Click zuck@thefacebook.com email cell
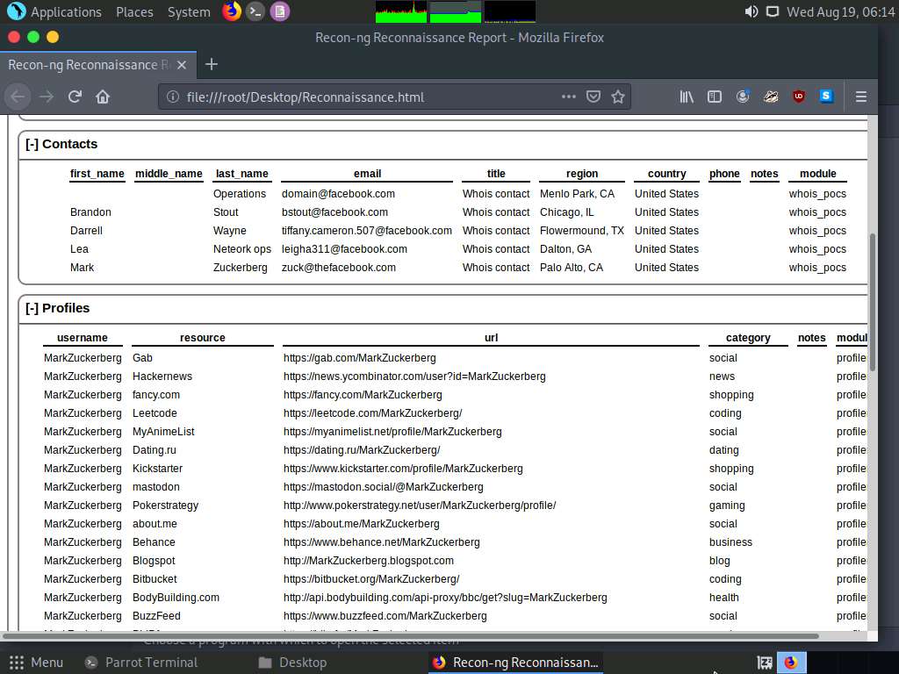This screenshot has height=674, width=899. (x=338, y=268)
